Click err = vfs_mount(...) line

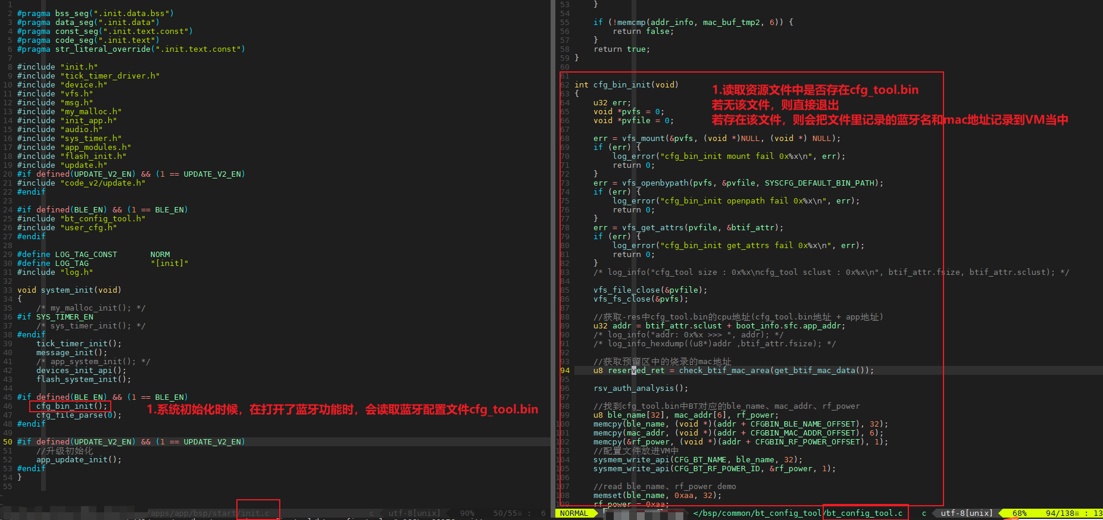pos(717,138)
